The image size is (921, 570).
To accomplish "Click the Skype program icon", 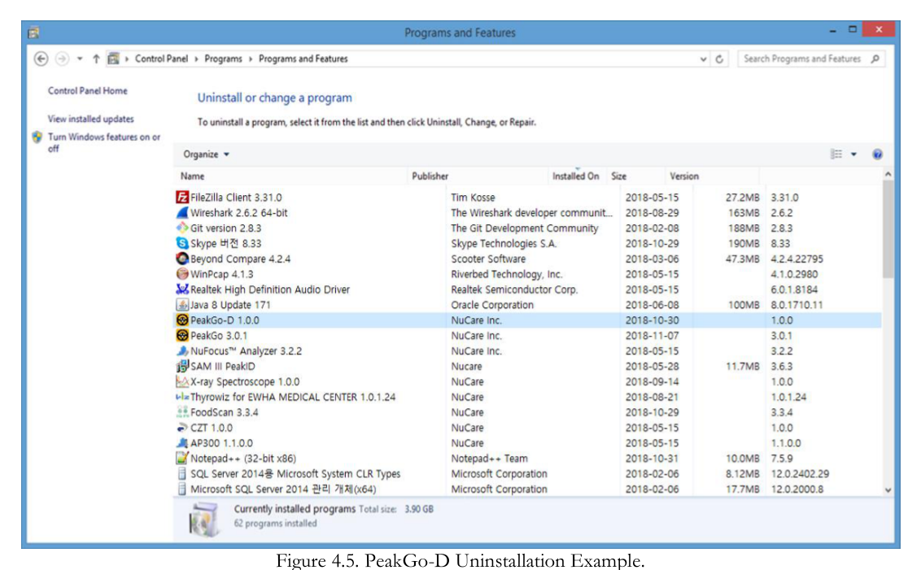I will pos(182,243).
